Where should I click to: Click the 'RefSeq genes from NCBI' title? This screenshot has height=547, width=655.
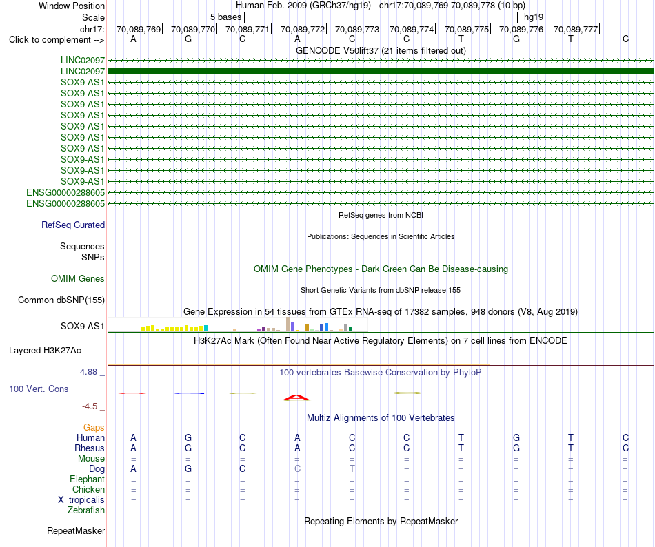pos(381,216)
